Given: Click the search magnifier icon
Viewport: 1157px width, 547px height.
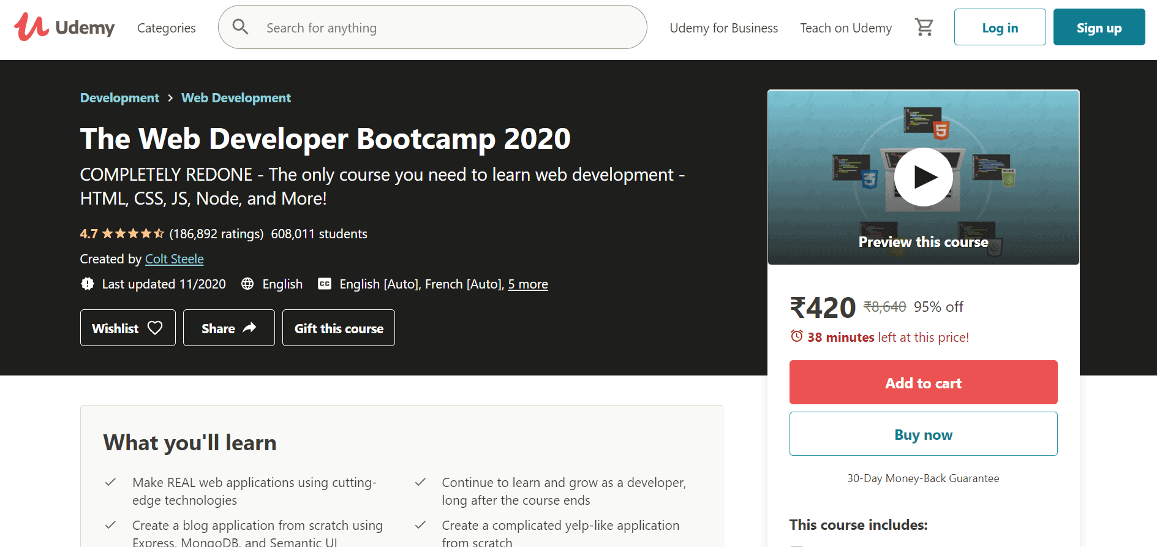Looking at the screenshot, I should 240,27.
